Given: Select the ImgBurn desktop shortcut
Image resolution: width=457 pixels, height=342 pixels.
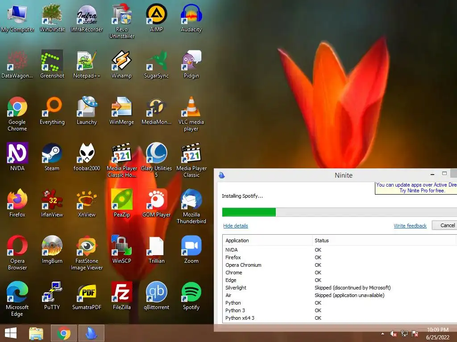Looking at the screenshot, I should coord(52,249).
